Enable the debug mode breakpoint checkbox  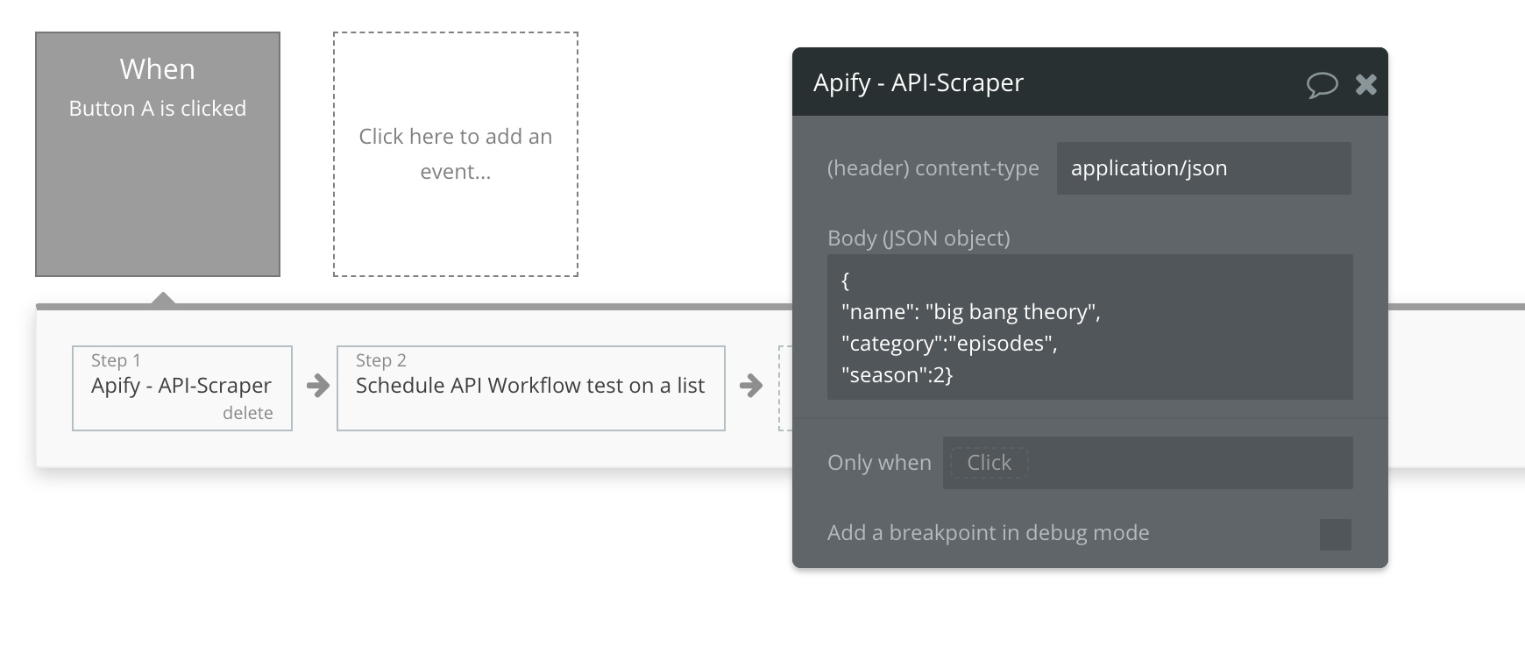pyautogui.click(x=1335, y=534)
